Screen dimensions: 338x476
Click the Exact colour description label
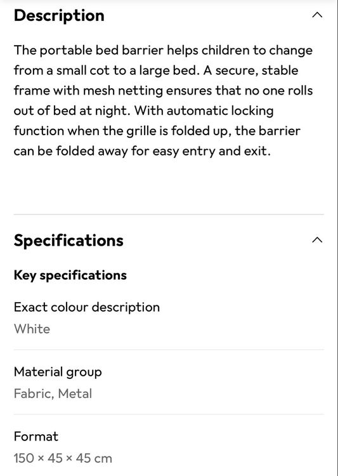click(x=87, y=307)
